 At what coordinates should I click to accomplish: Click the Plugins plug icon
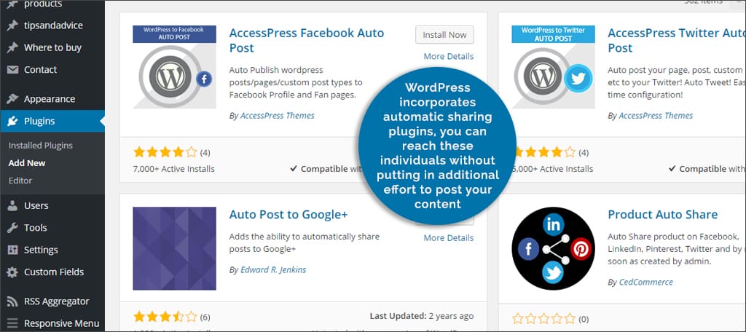pos(12,122)
